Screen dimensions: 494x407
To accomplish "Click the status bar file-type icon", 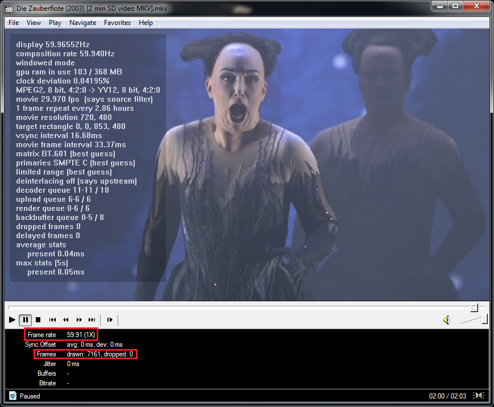I will click(13, 396).
